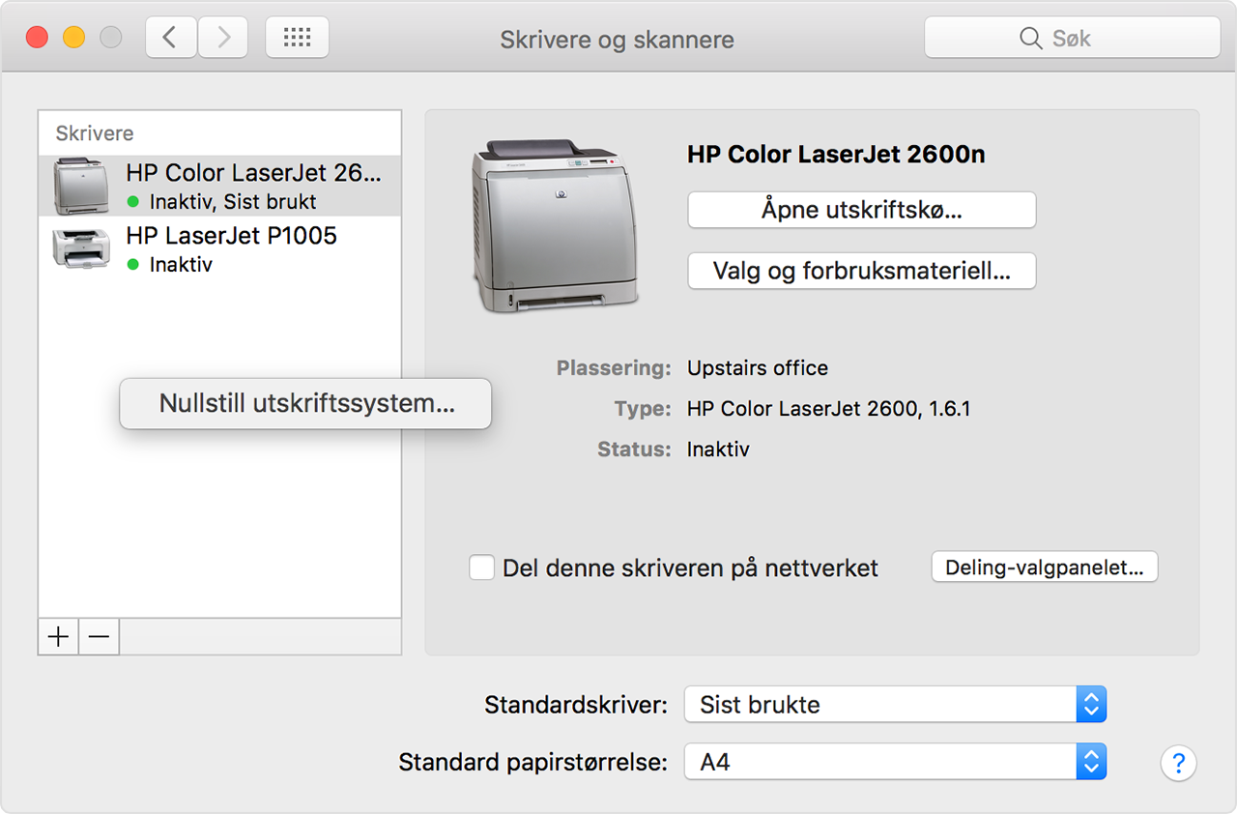This screenshot has width=1237, height=814.
Task: Close the window with red button
Action: pos(37,38)
